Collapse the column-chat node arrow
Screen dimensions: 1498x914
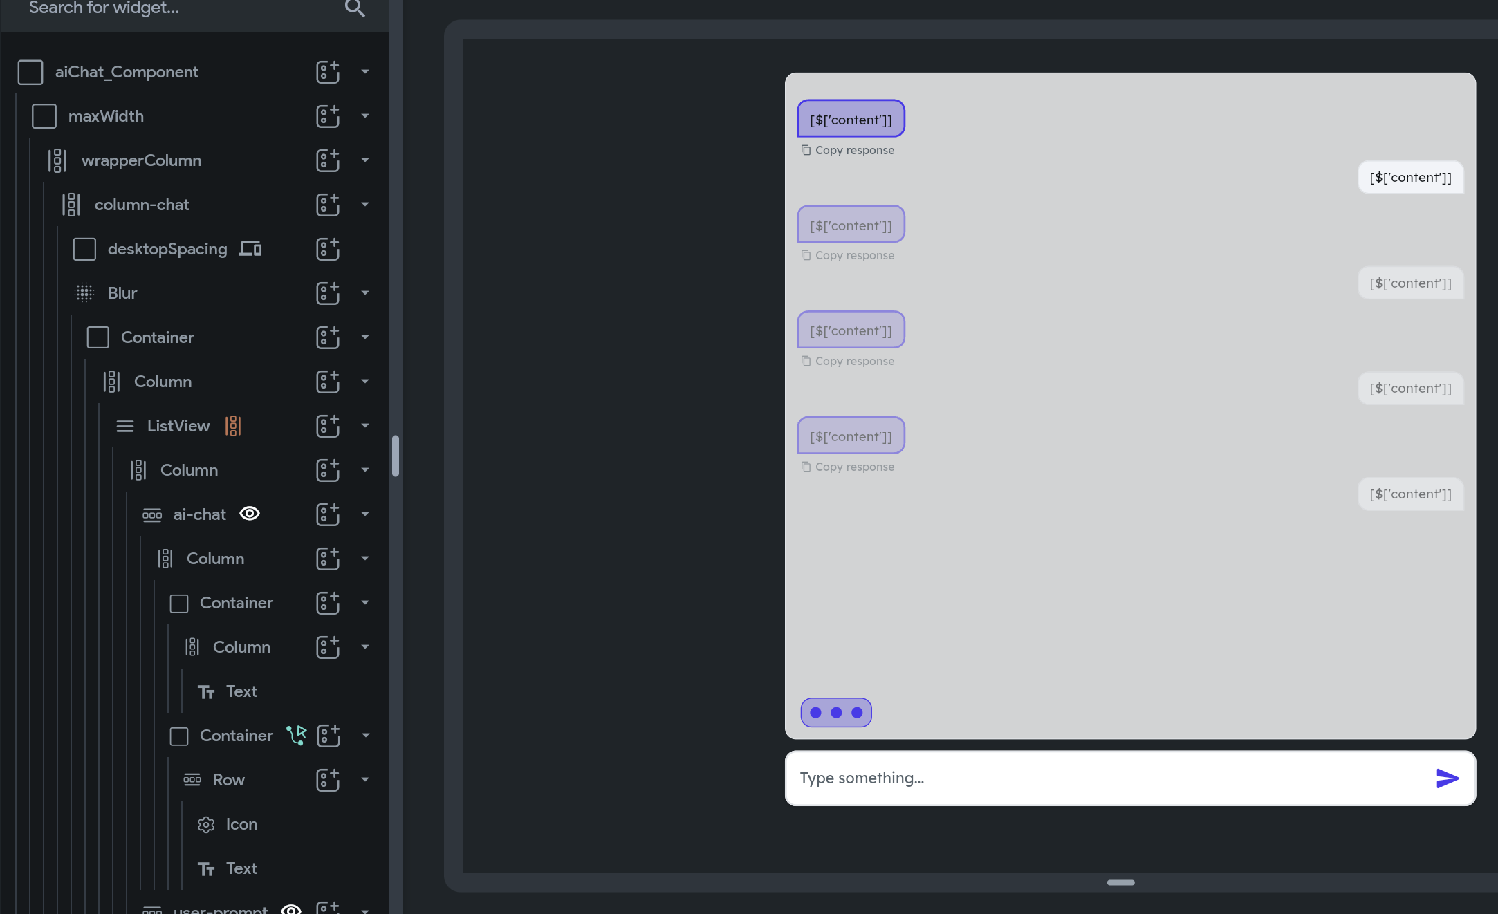click(x=365, y=205)
